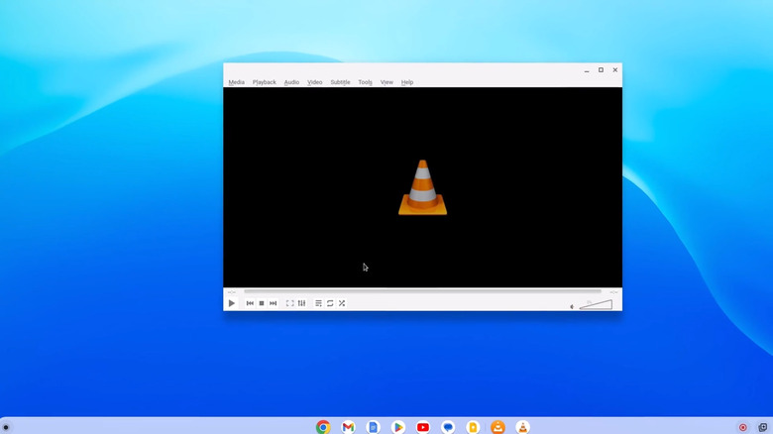Open YouTube from the shelf
This screenshot has height=434, width=773.
pyautogui.click(x=423, y=427)
